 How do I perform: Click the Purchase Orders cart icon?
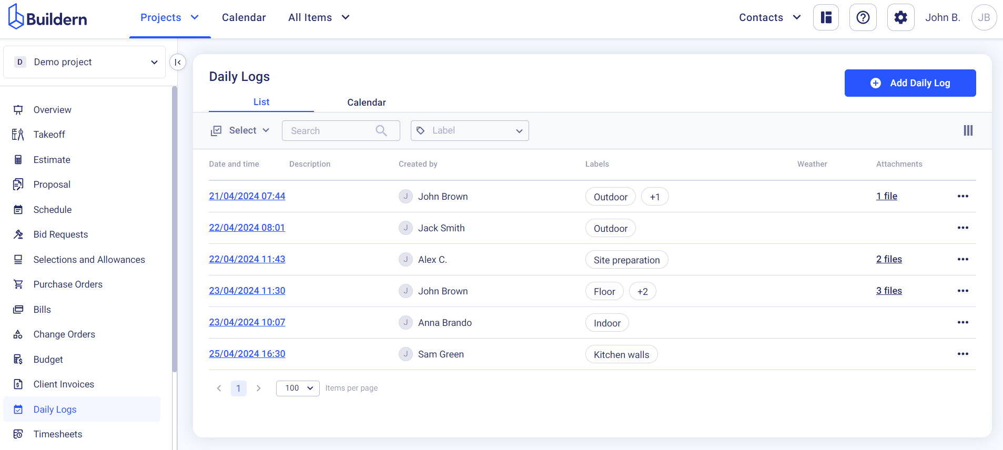pyautogui.click(x=18, y=284)
